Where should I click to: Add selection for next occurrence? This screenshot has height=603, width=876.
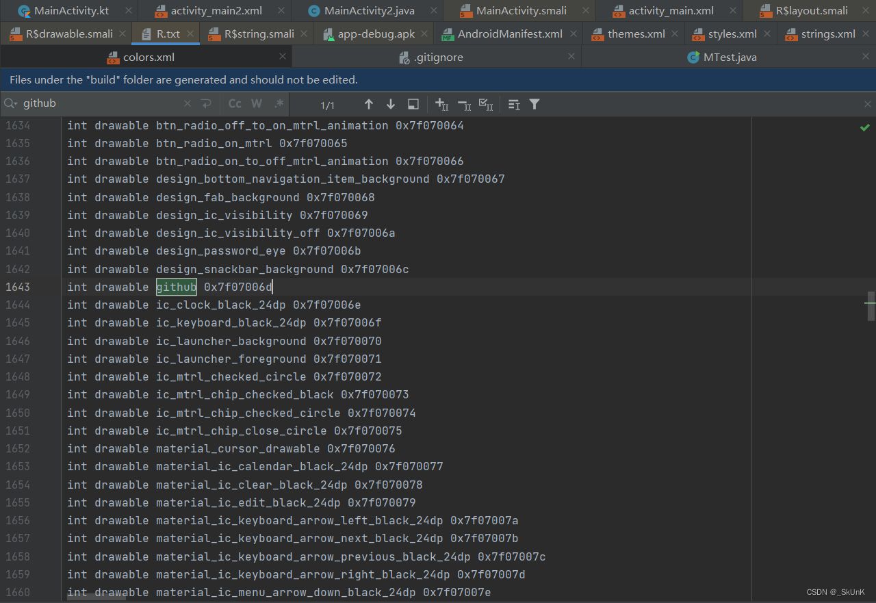coord(442,104)
